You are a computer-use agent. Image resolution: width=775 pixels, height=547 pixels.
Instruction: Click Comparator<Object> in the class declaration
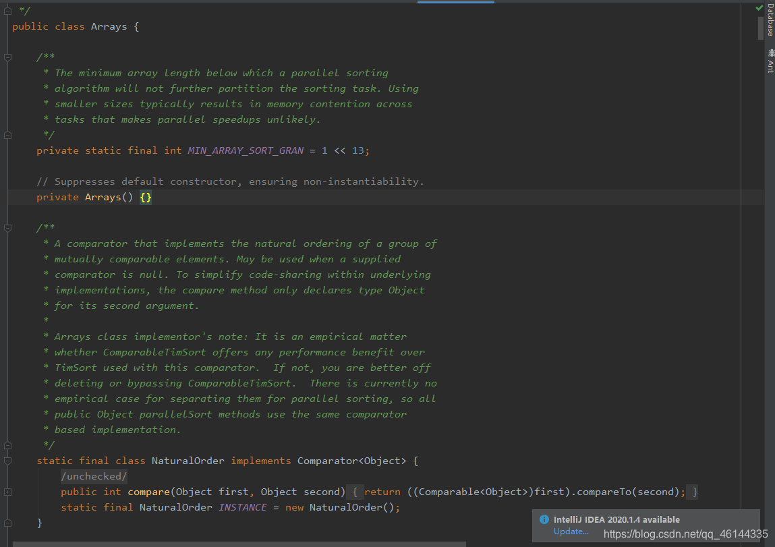coord(352,461)
